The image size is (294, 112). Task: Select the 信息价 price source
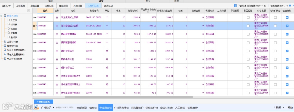click(x=93, y=108)
